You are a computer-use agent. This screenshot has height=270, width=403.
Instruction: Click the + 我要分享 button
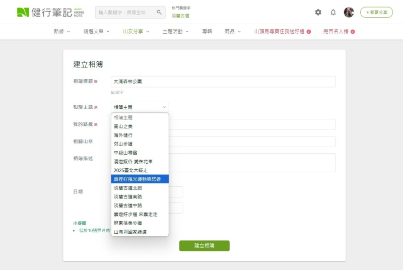coord(376,12)
